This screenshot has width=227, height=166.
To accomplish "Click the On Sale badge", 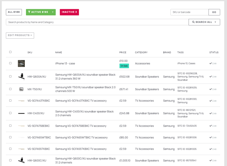I will (x=124, y=66).
